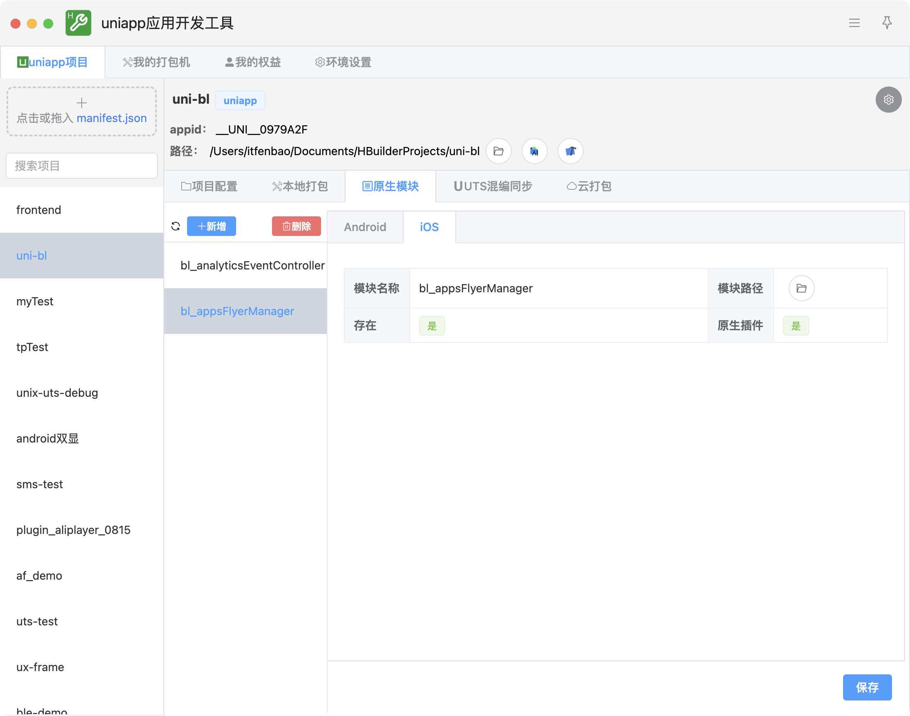Focus the 搜索项目 search field

[82, 166]
